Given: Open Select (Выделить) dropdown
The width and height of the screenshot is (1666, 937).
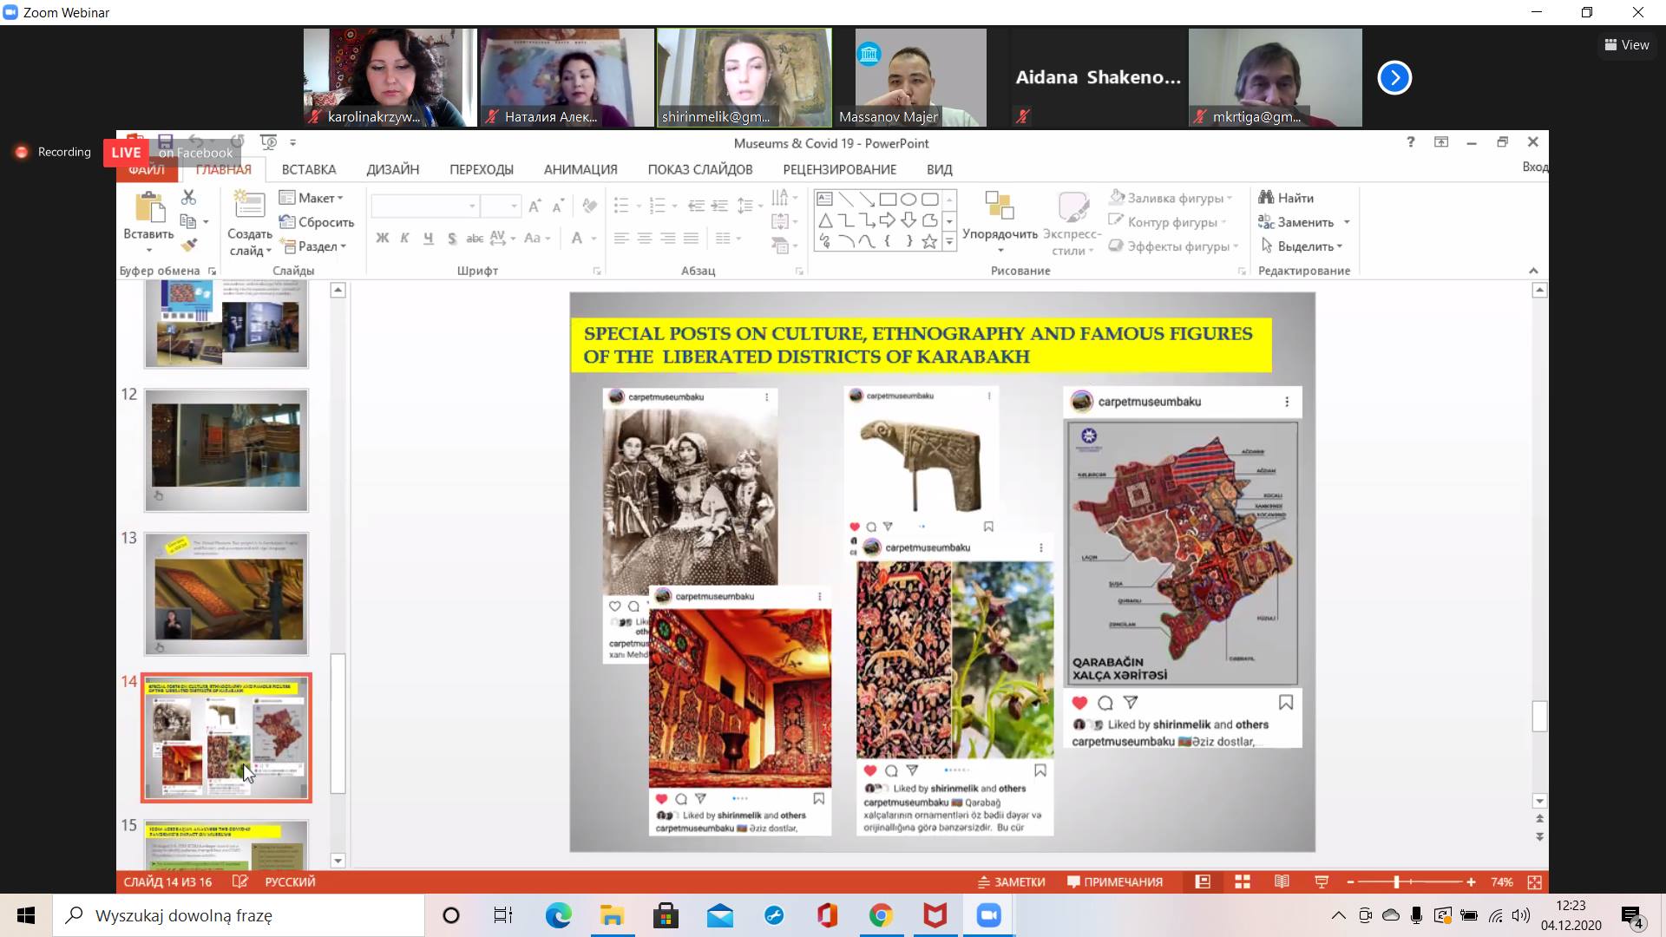Looking at the screenshot, I should pos(1302,246).
